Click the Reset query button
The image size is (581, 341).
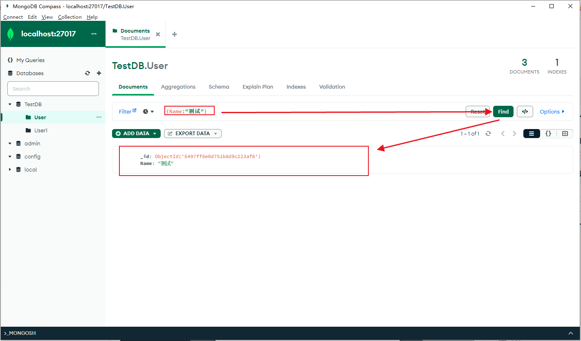tap(478, 111)
